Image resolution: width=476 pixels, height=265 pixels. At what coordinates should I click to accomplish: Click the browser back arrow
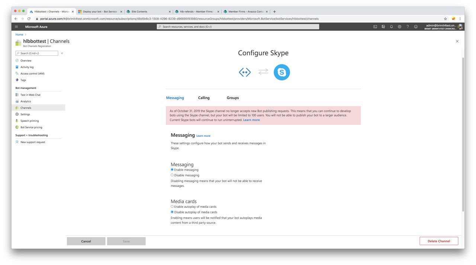click(x=16, y=19)
